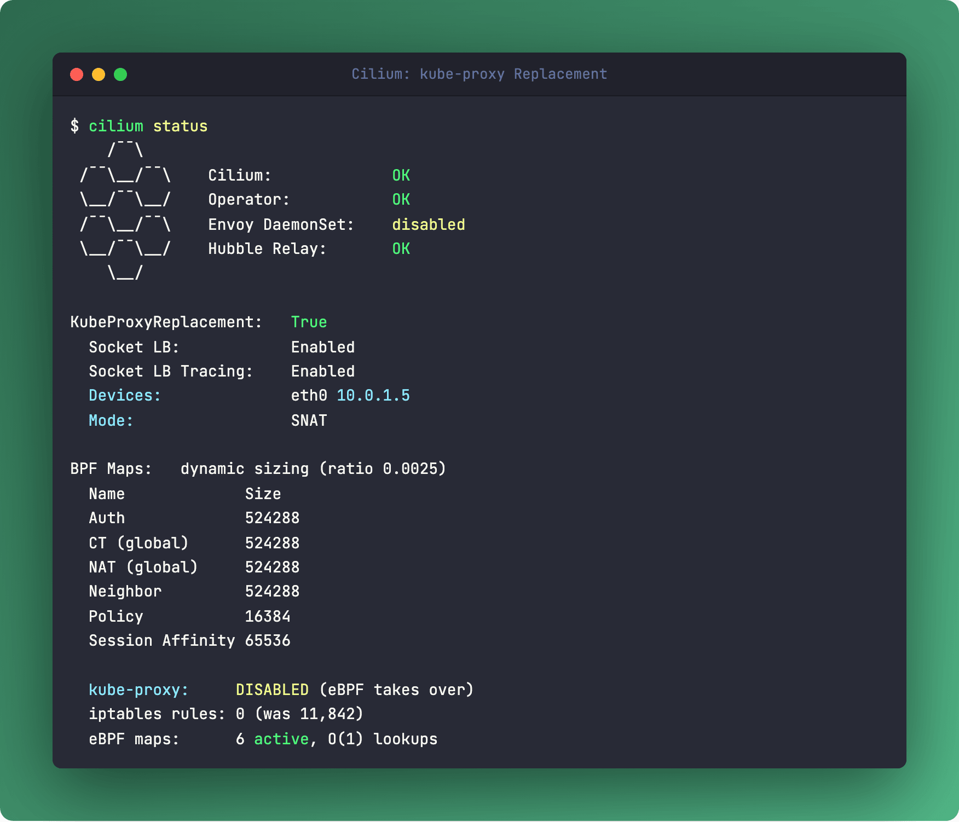Click the 'BPF Maps:' heading

(x=111, y=469)
